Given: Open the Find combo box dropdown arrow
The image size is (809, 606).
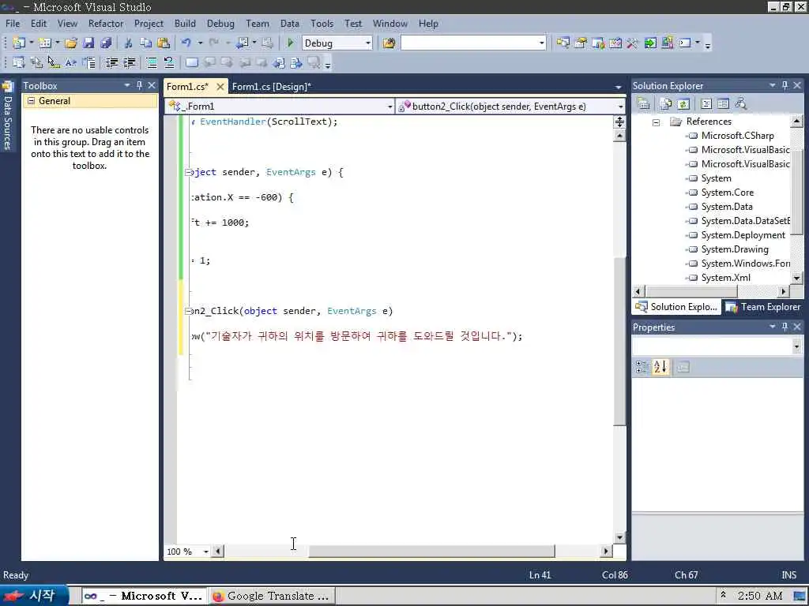Looking at the screenshot, I should click(541, 43).
